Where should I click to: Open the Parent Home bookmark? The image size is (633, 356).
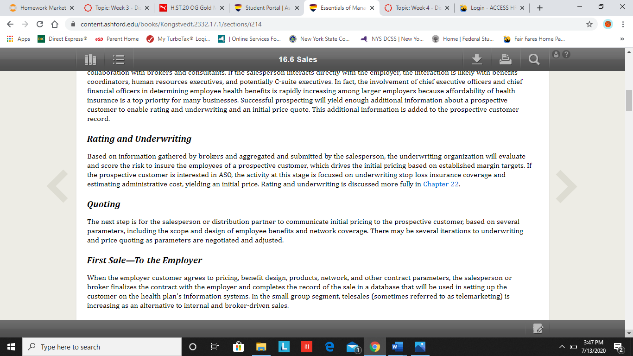[117, 39]
